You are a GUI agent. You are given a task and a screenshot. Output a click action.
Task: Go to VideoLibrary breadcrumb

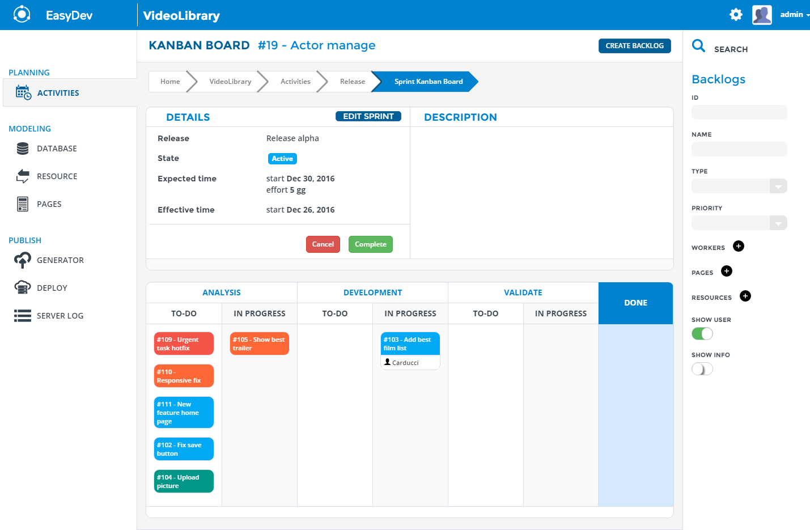230,82
